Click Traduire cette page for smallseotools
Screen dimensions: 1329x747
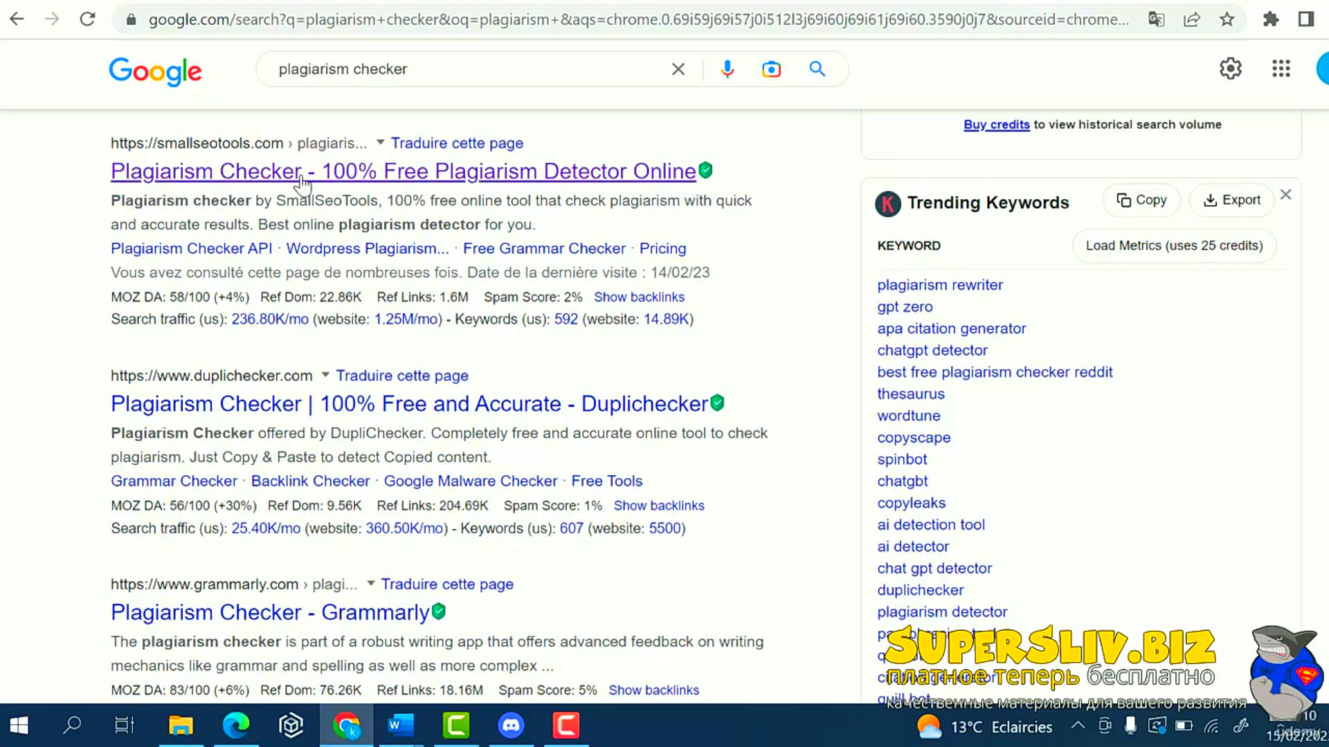click(457, 143)
